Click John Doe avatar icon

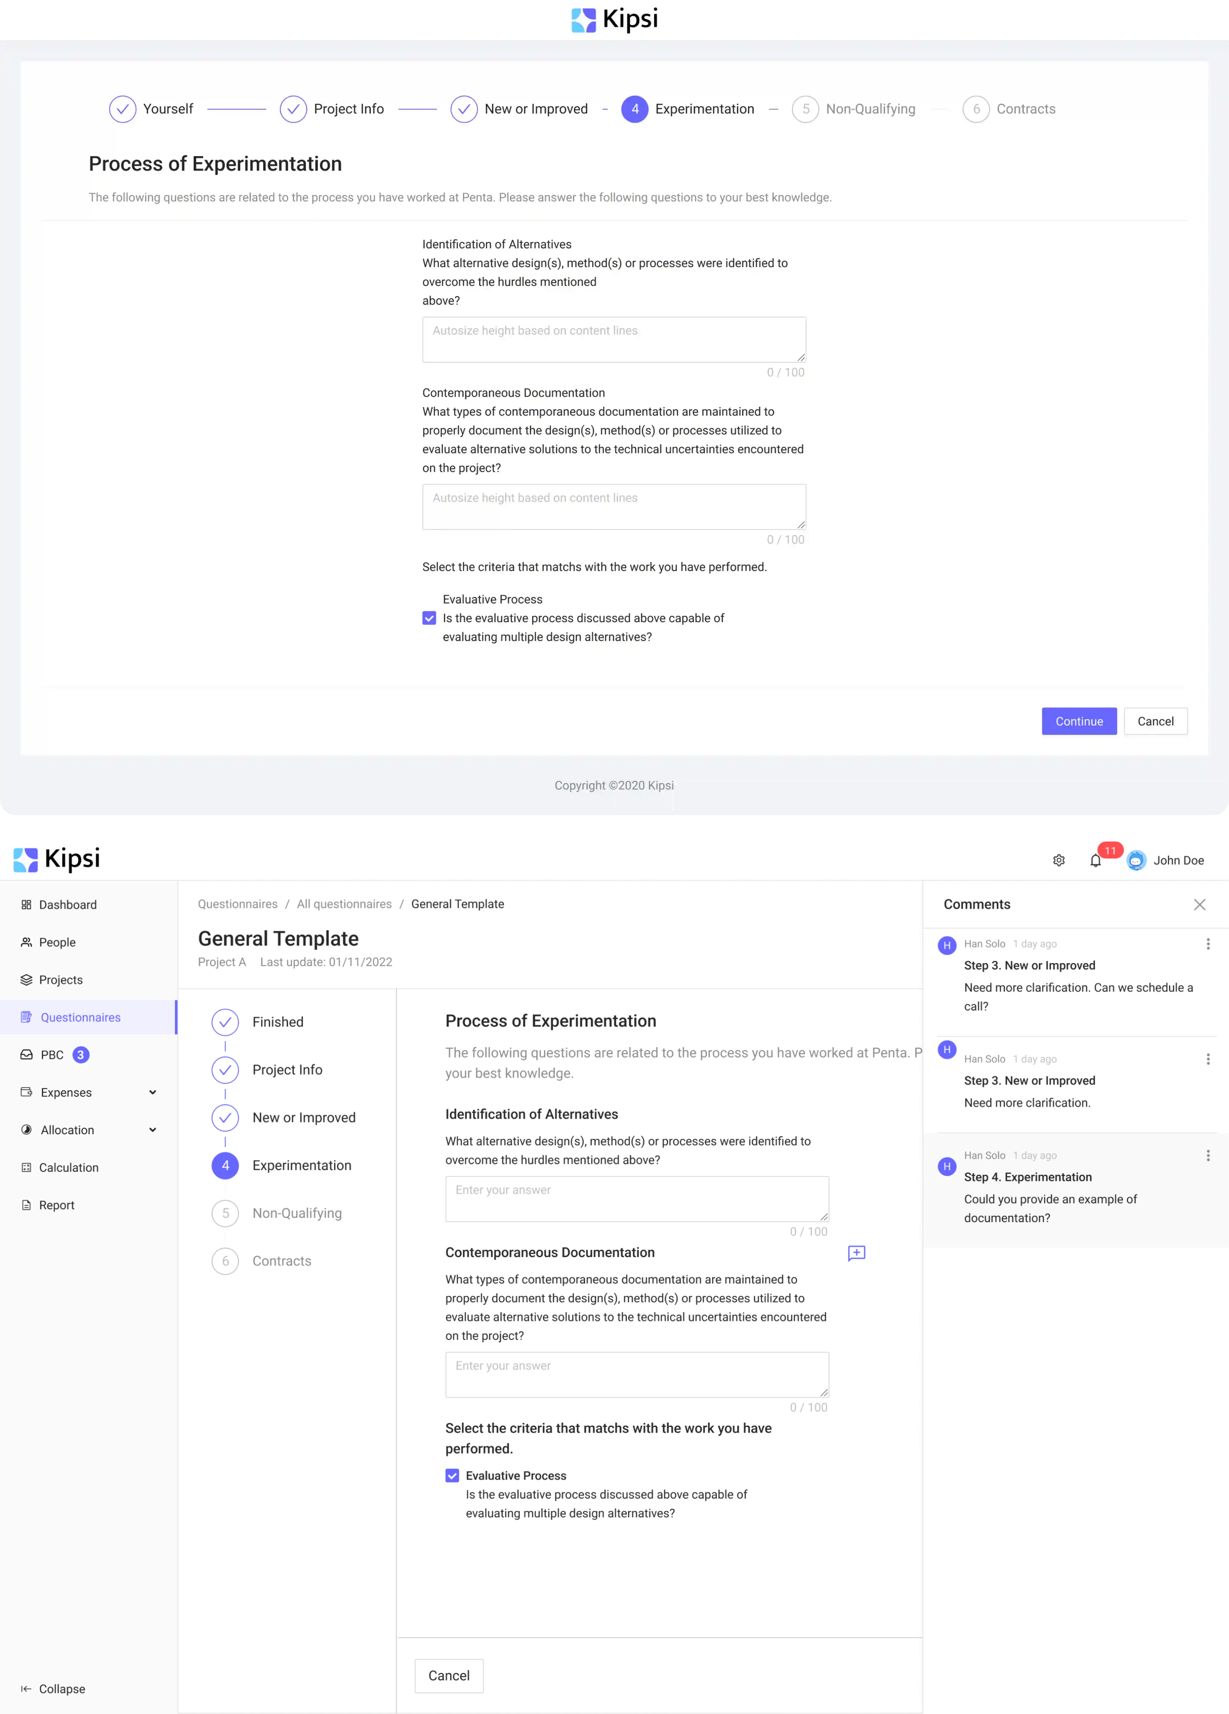(1136, 860)
